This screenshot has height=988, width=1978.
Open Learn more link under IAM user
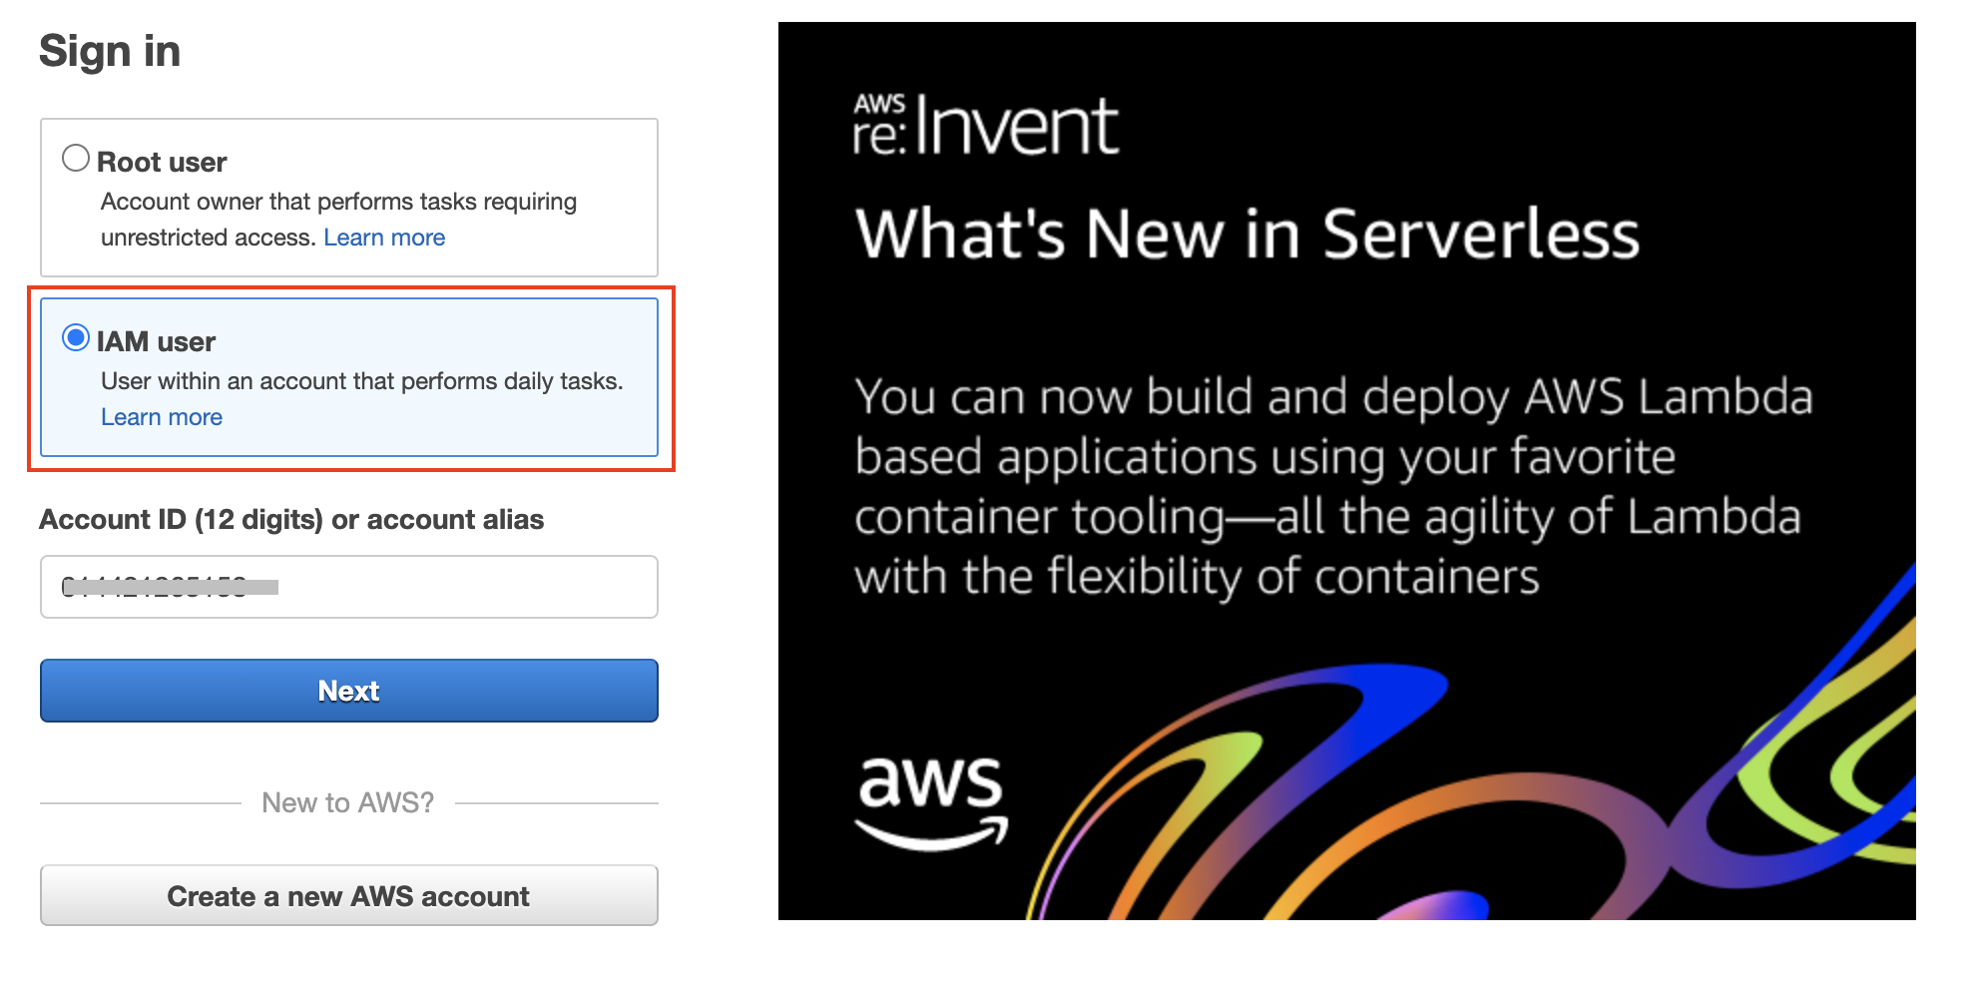tap(162, 417)
